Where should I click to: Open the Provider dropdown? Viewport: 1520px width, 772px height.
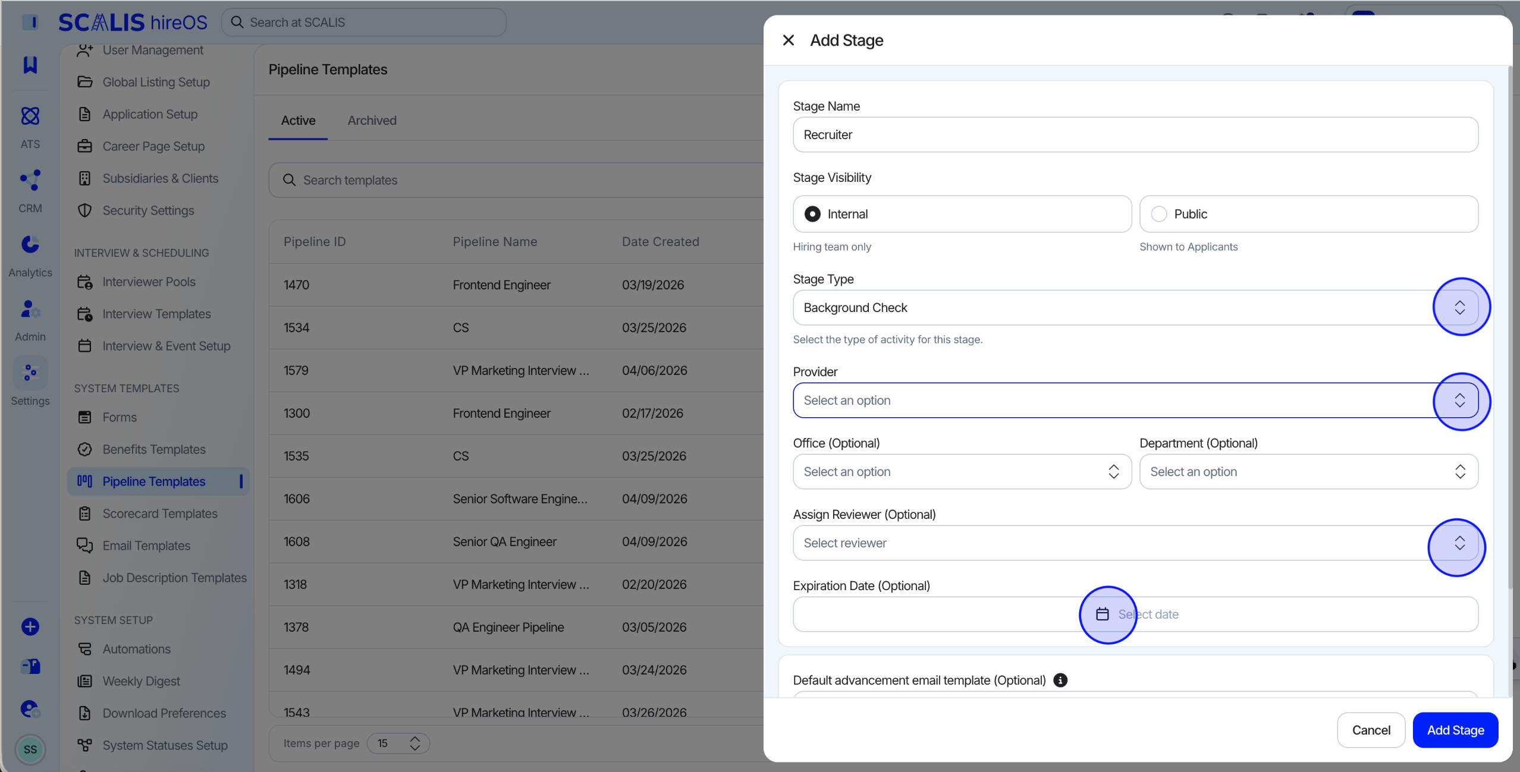(1135, 400)
